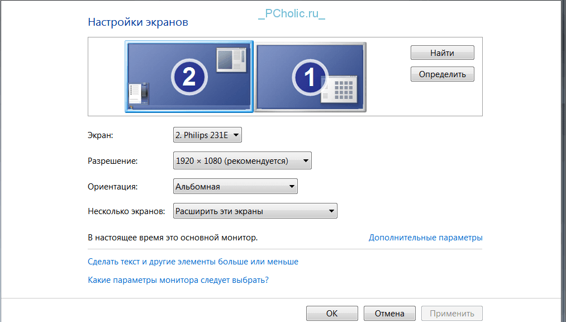This screenshot has height=322, width=566.
Task: Open the Ориентация dropdown (Альбомная)
Action: [235, 187]
